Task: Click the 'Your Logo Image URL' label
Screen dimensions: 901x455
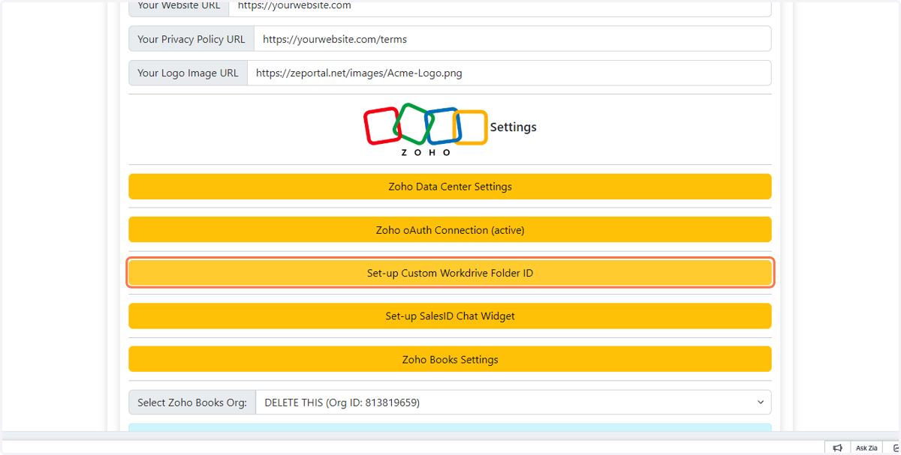Action: pyautogui.click(x=188, y=73)
